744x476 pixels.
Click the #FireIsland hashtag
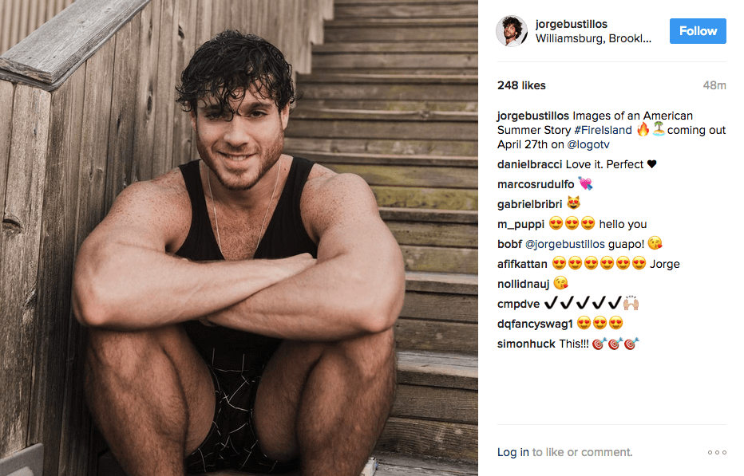603,131
